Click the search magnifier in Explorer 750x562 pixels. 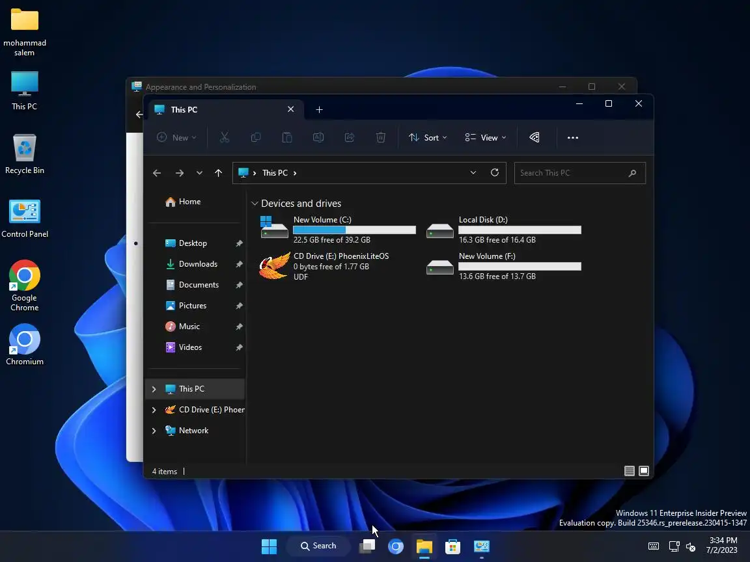[x=632, y=173]
